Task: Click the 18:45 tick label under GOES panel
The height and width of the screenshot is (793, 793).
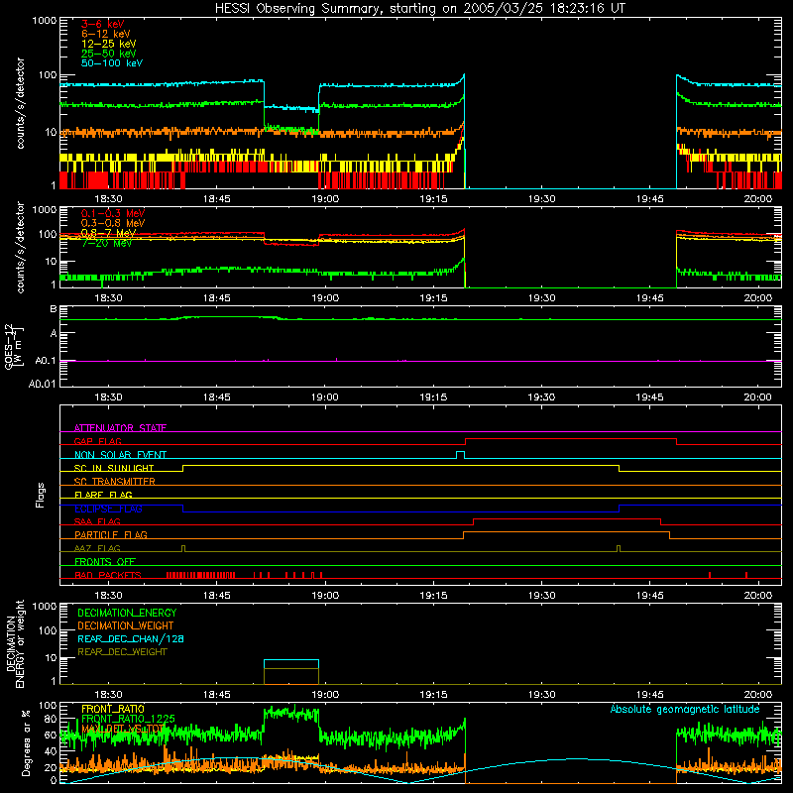Action: [217, 397]
